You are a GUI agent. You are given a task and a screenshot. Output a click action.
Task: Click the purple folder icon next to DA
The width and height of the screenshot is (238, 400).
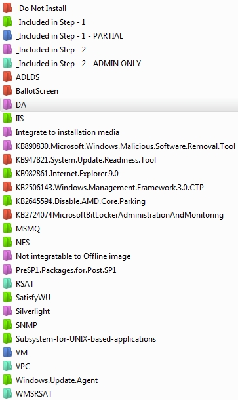click(x=7, y=105)
